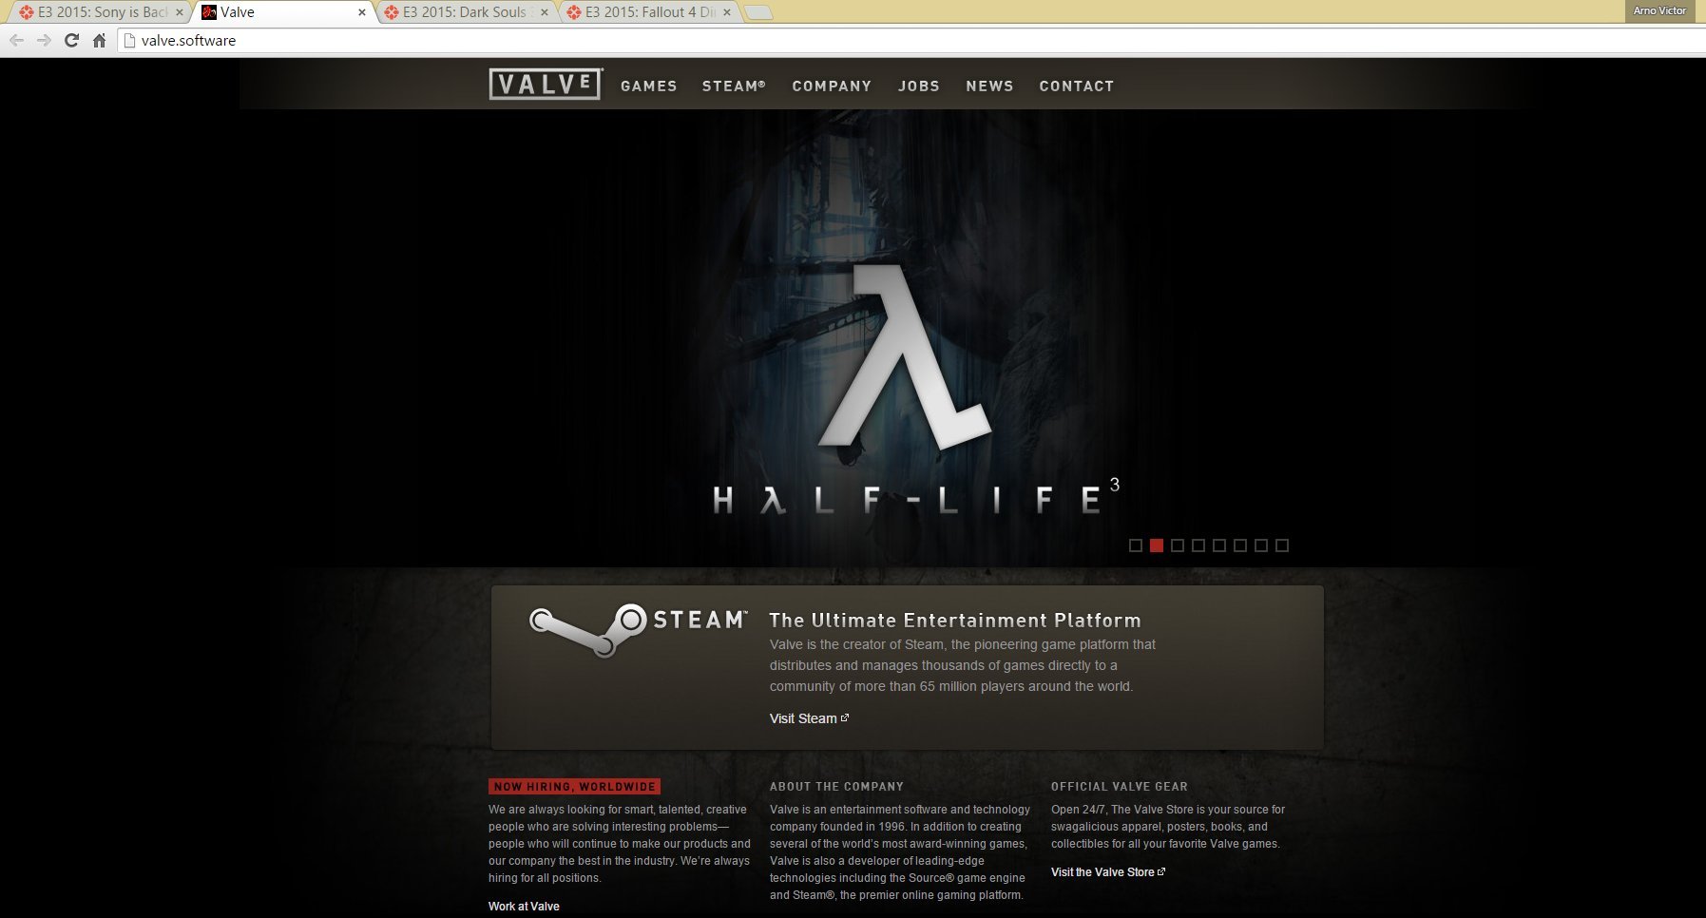This screenshot has width=1706, height=918.
Task: Click the browser back arrow
Action: 17,40
